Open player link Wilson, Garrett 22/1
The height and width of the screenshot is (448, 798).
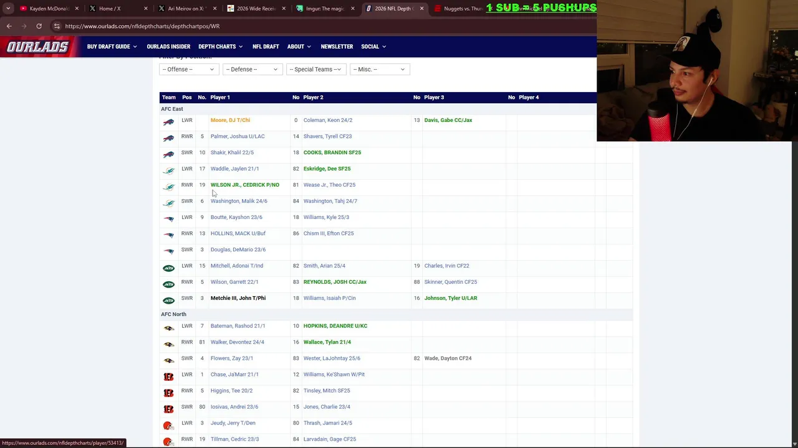click(234, 282)
